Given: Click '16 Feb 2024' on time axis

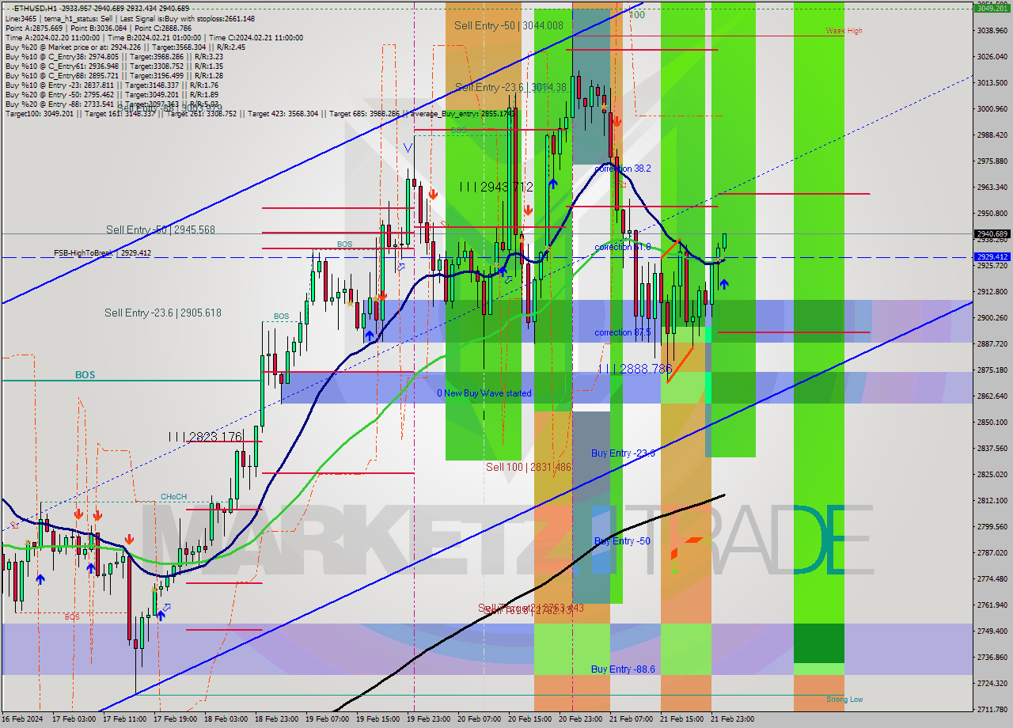Looking at the screenshot, I should (x=21, y=719).
